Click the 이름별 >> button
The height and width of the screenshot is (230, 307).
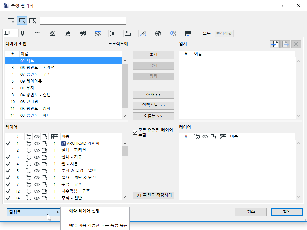(x=153, y=116)
